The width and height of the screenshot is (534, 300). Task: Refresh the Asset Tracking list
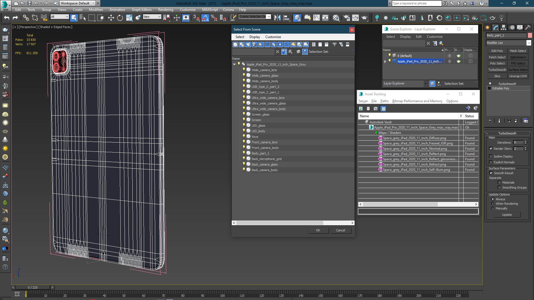coord(361,109)
